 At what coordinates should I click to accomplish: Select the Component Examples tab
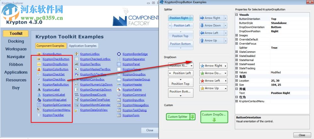pos(51,46)
